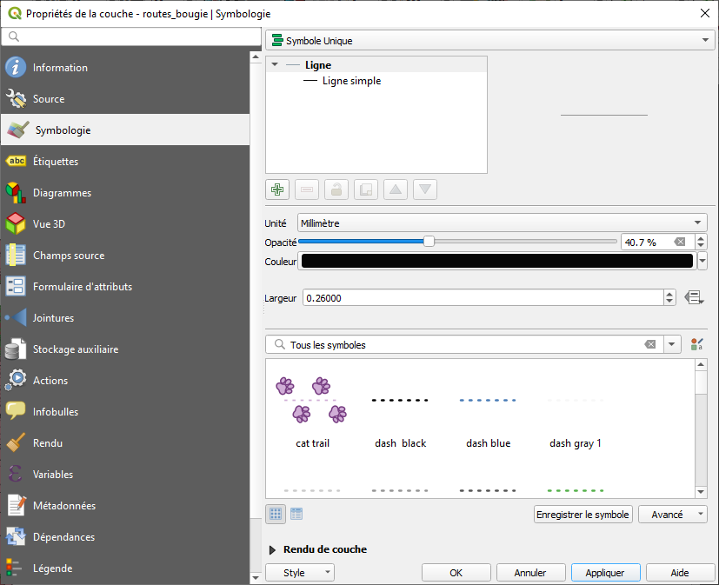The width and height of the screenshot is (719, 585).
Task: Open the Vue 3D section
Action: coord(49,224)
